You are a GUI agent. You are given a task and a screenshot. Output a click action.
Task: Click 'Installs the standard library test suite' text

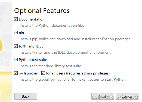coord(51,66)
